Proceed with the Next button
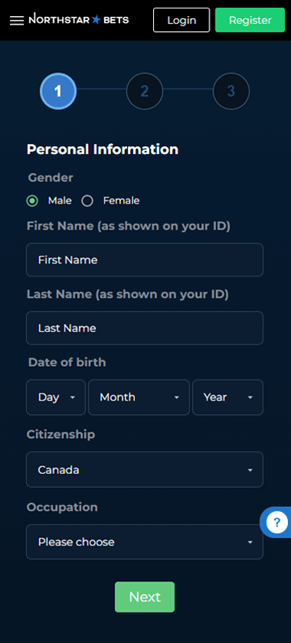The height and width of the screenshot is (643, 291). [x=145, y=596]
